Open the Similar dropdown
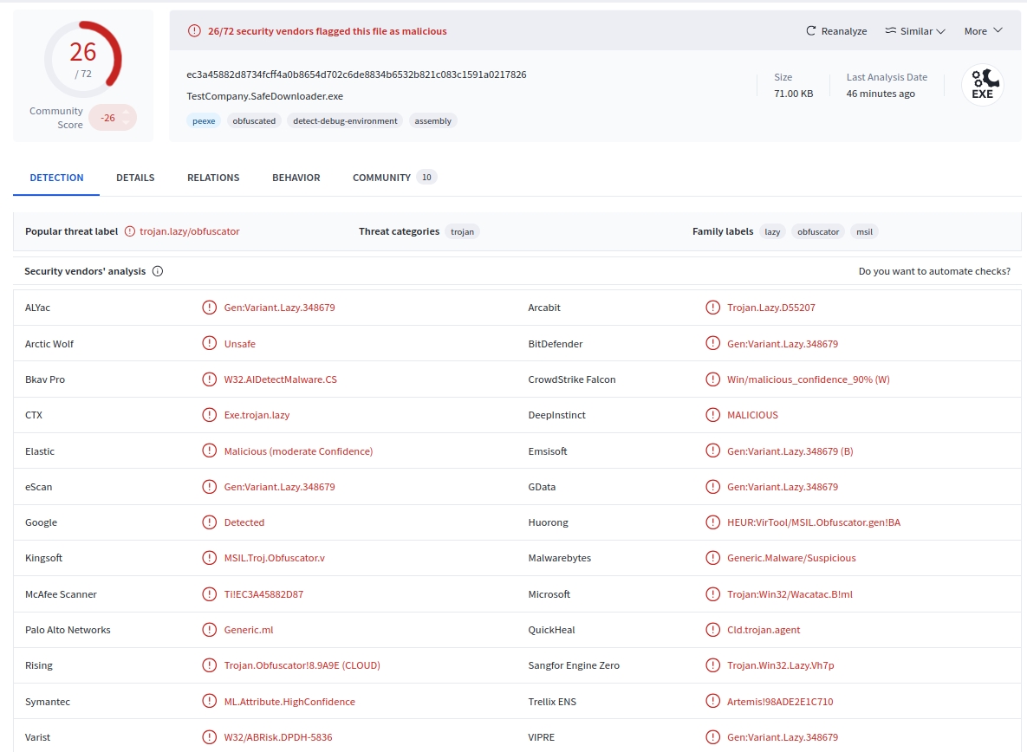 [x=915, y=30]
